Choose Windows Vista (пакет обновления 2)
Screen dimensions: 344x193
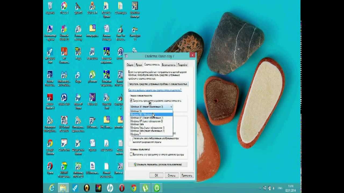(151, 131)
